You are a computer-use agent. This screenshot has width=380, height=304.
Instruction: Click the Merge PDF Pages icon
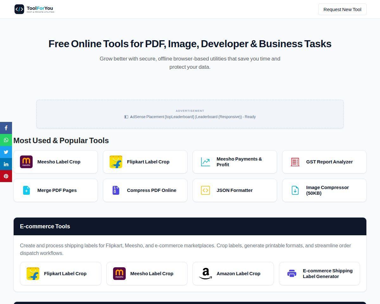click(x=26, y=190)
